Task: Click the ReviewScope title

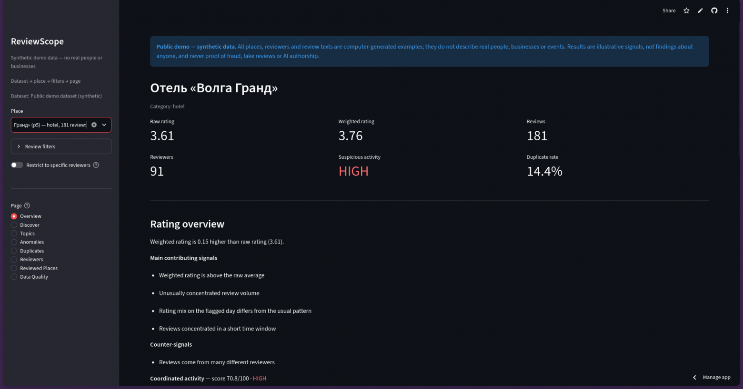Action: [x=37, y=41]
